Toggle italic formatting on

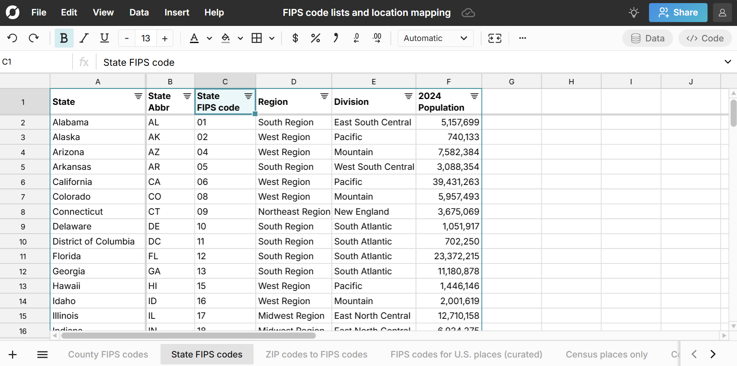[84, 38]
